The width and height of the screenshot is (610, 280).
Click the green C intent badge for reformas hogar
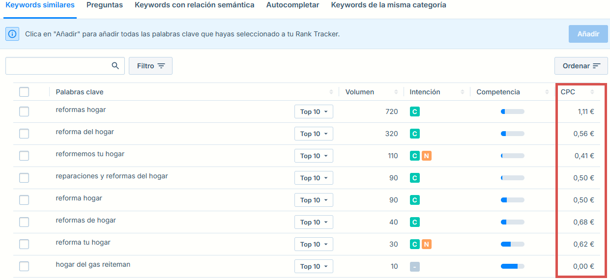coord(415,112)
